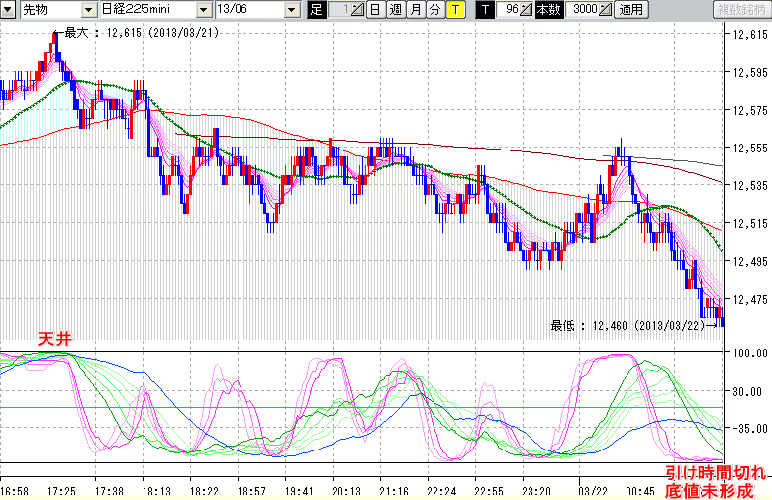Click the black 足 label icon
Screen dimensions: 772x500
[x=316, y=10]
